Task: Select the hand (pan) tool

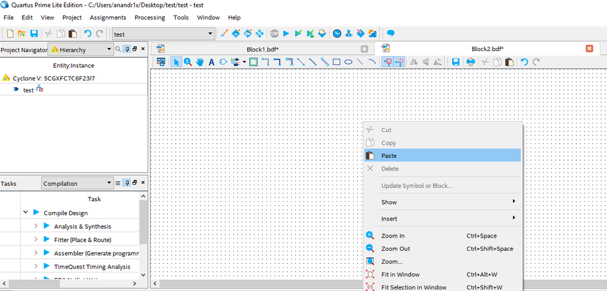Action: [x=199, y=62]
